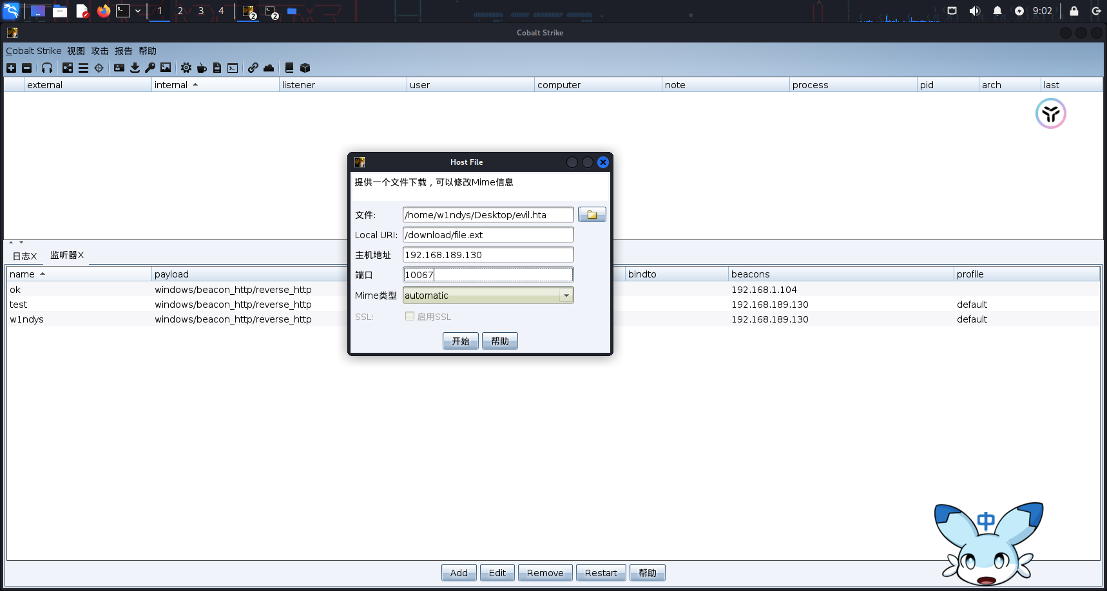Click the gear icon in toolbar
The height and width of the screenshot is (591, 1107).
(186, 68)
